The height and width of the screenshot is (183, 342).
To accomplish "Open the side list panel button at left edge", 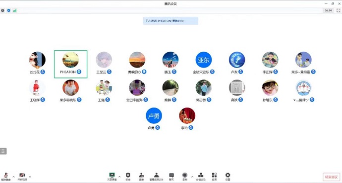I will [x=3, y=151].
